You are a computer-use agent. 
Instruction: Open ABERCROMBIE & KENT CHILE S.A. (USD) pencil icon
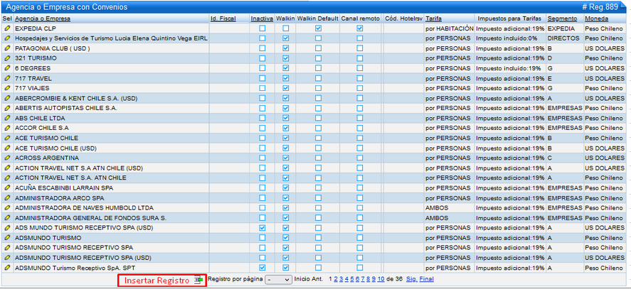[x=7, y=98]
